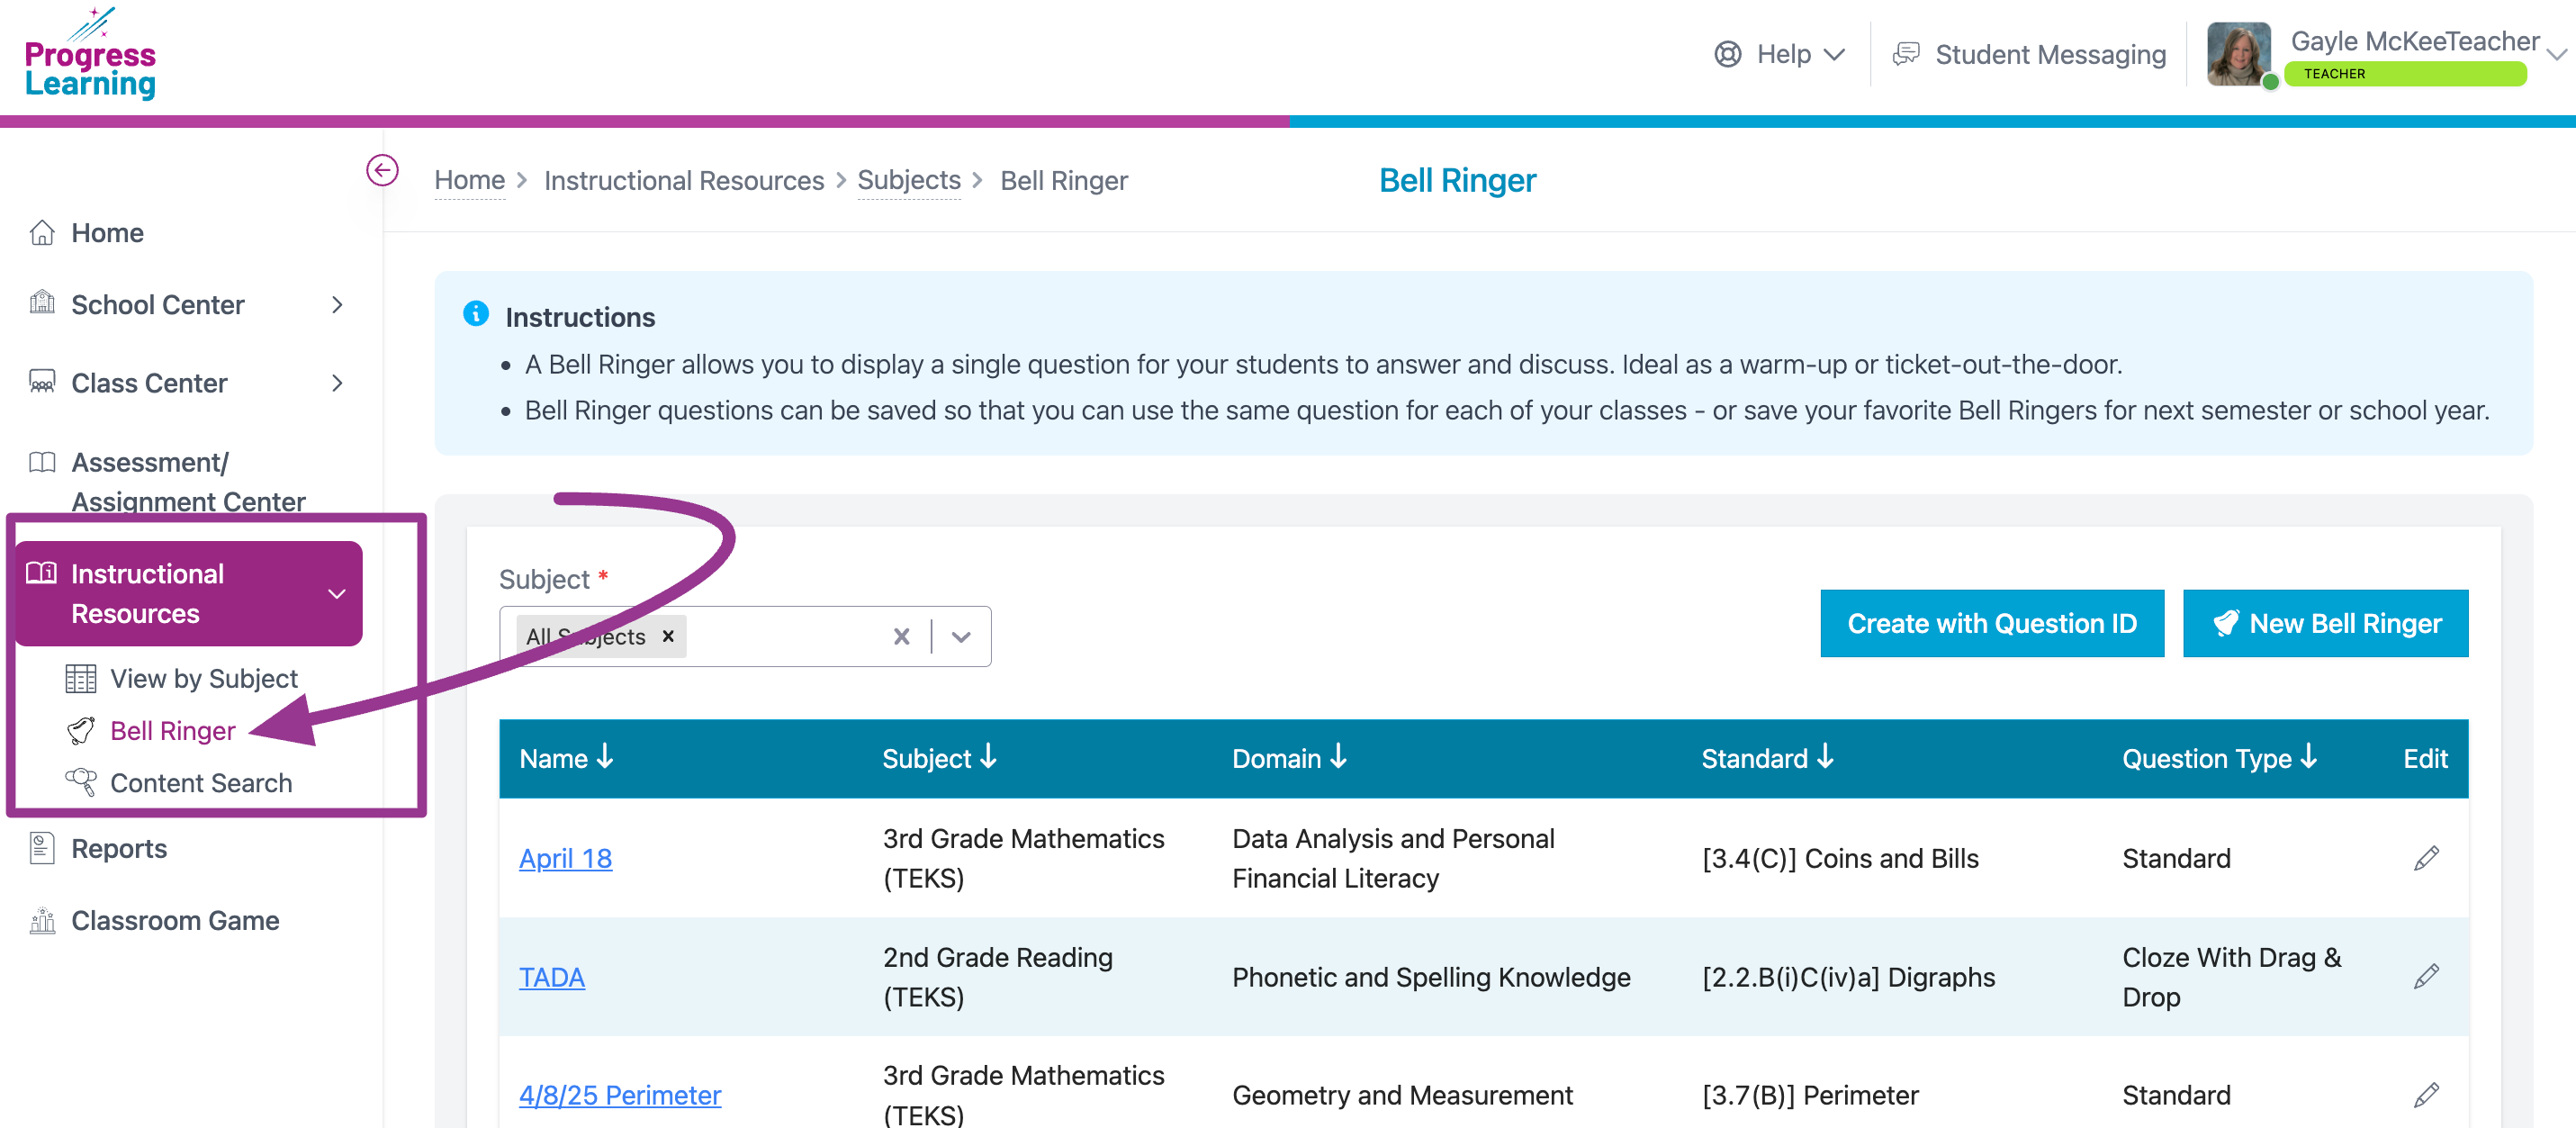The height and width of the screenshot is (1128, 2576).
Task: Clear the Subject field selection
Action: [901, 636]
